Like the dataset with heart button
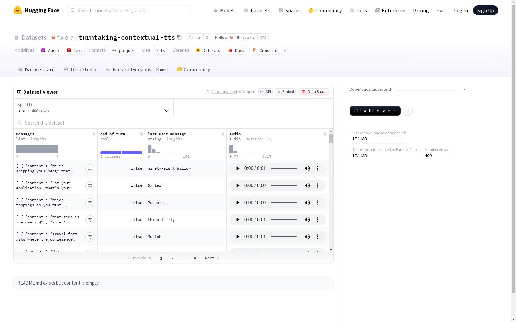Screen dimensions: 516x322 [x=195, y=37]
